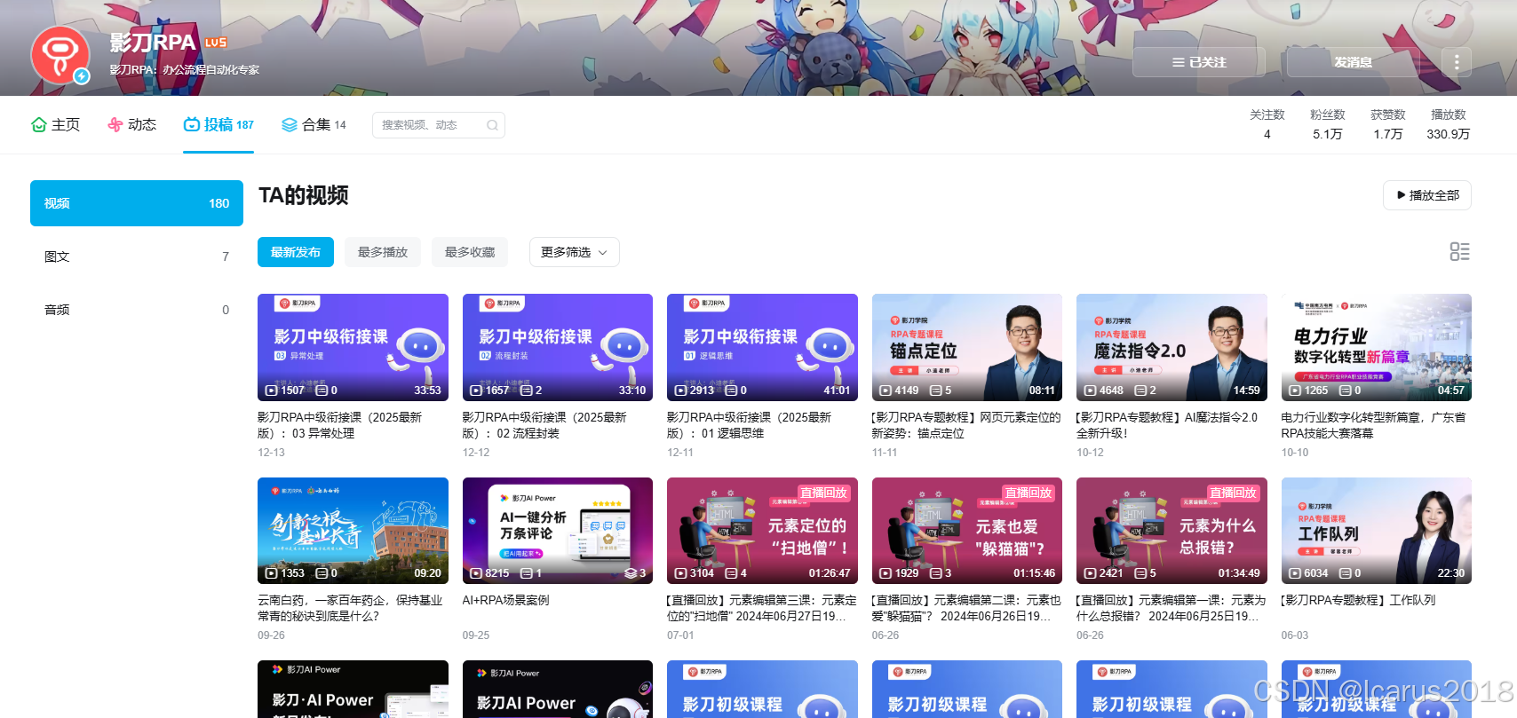Click the play count icon showing 8215
This screenshot has width=1517, height=718.
coord(476,573)
